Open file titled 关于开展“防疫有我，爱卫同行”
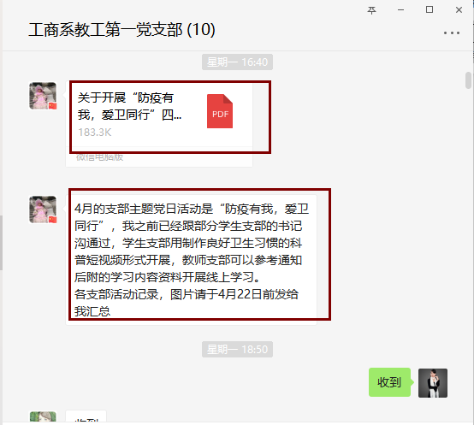 tap(129, 106)
